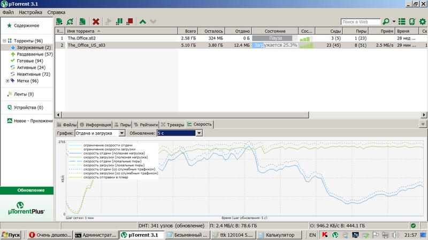
Task: Sort by the Всего column header
Action: coord(188,31)
